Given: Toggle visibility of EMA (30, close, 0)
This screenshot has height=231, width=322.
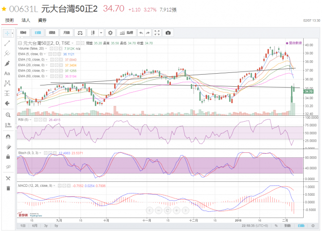Looking at the screenshot, I should coord(52,71).
